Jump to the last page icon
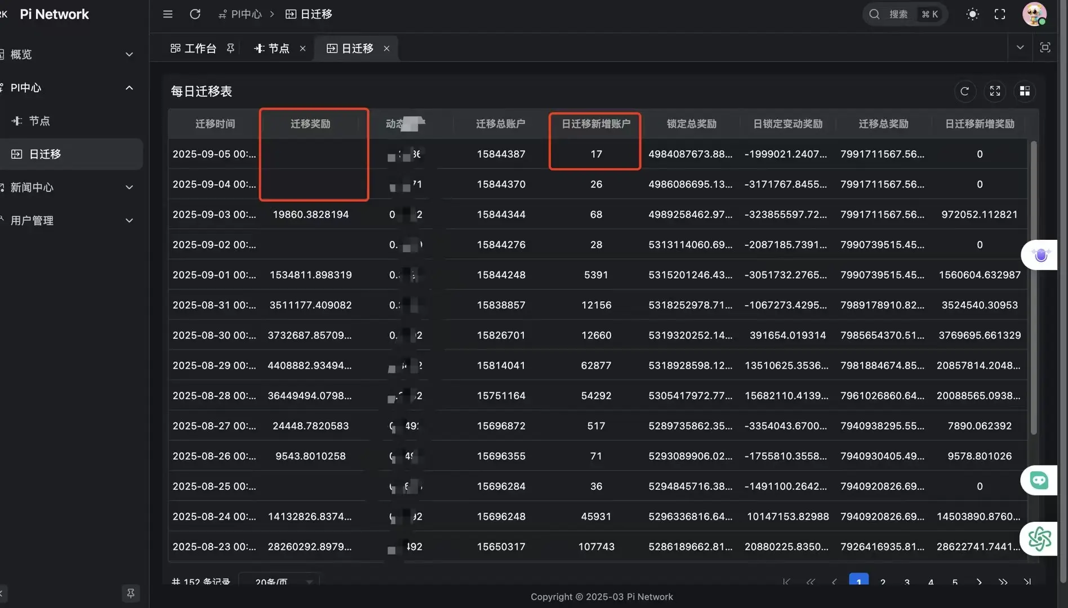Image resolution: width=1068 pixels, height=608 pixels. (1027, 582)
